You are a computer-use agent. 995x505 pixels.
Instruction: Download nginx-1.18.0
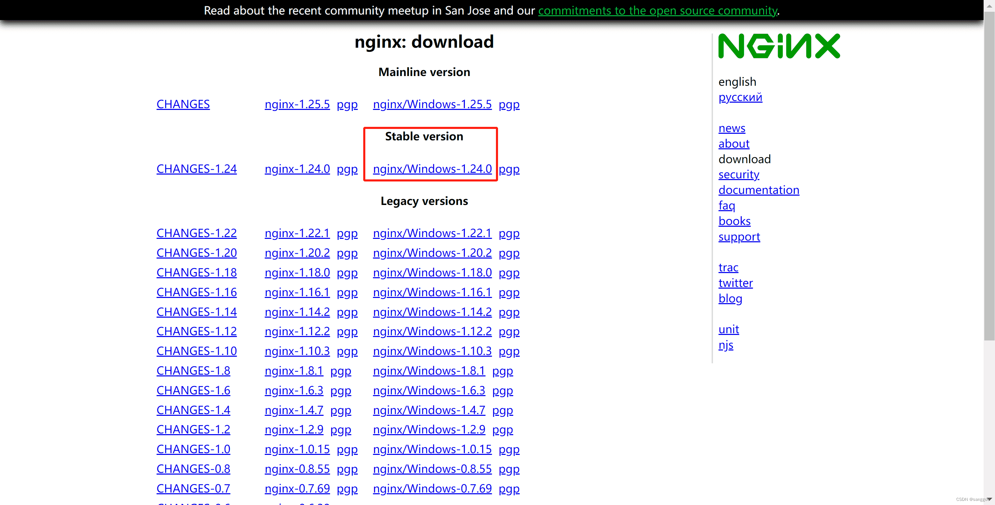297,272
